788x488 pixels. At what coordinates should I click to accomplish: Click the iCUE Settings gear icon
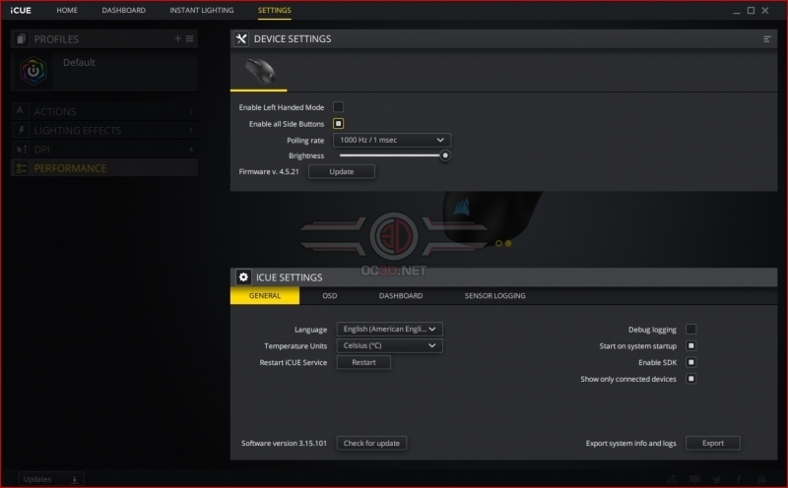pos(243,277)
